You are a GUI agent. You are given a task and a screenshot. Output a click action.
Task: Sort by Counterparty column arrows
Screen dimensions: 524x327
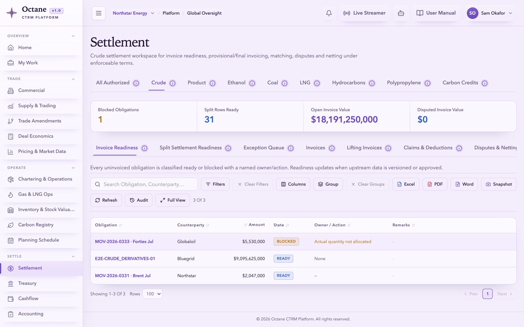point(208,225)
